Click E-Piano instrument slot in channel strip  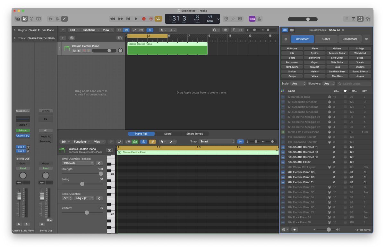[x=23, y=130]
